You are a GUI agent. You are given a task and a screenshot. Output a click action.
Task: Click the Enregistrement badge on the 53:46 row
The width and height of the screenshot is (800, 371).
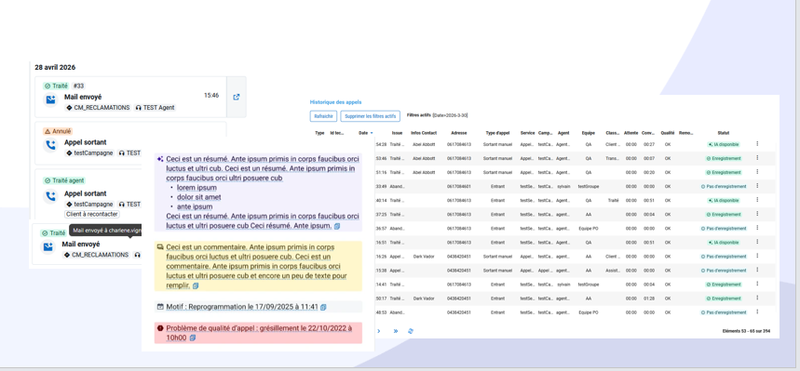click(x=724, y=158)
